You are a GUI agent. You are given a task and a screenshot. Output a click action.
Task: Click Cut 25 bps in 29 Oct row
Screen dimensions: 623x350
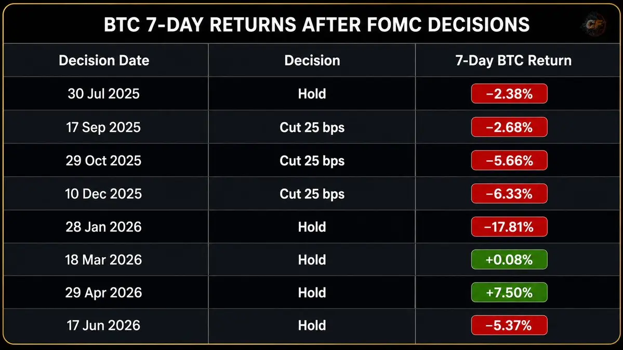(x=312, y=161)
